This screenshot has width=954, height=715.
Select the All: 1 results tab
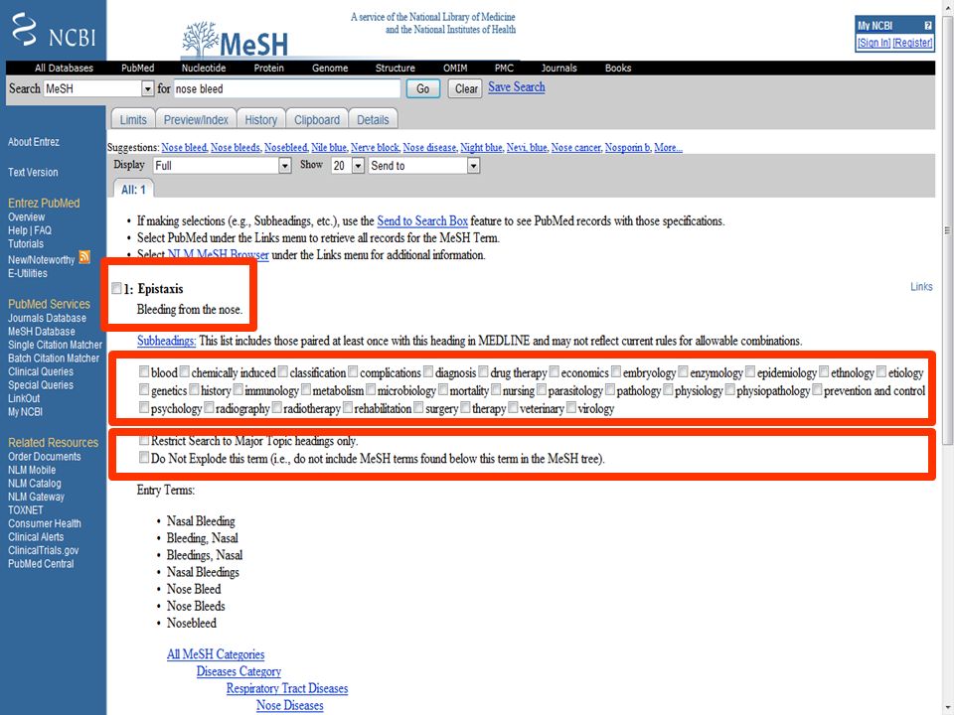pos(133,190)
